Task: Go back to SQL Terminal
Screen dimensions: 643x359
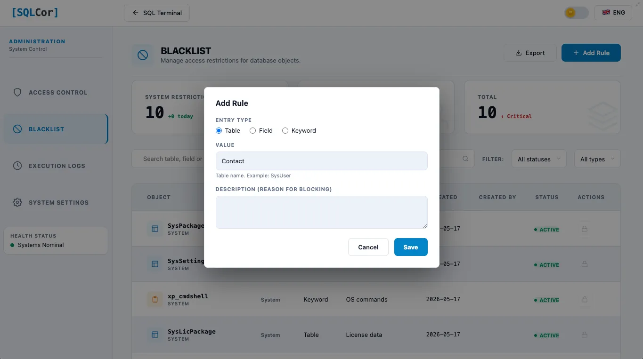Action: tap(157, 13)
